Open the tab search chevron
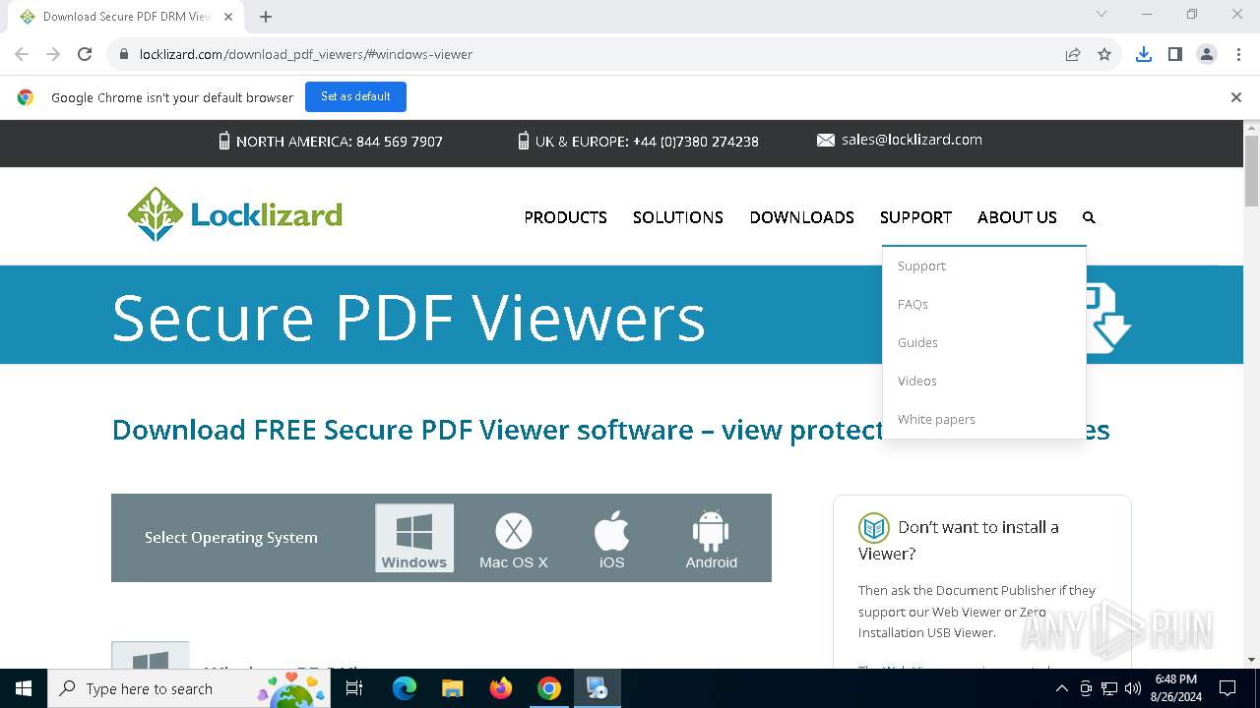The height and width of the screenshot is (708, 1260). (x=1102, y=15)
